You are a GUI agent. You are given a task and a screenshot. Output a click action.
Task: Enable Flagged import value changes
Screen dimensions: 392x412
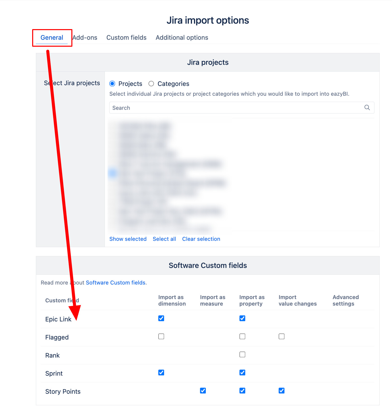point(282,336)
